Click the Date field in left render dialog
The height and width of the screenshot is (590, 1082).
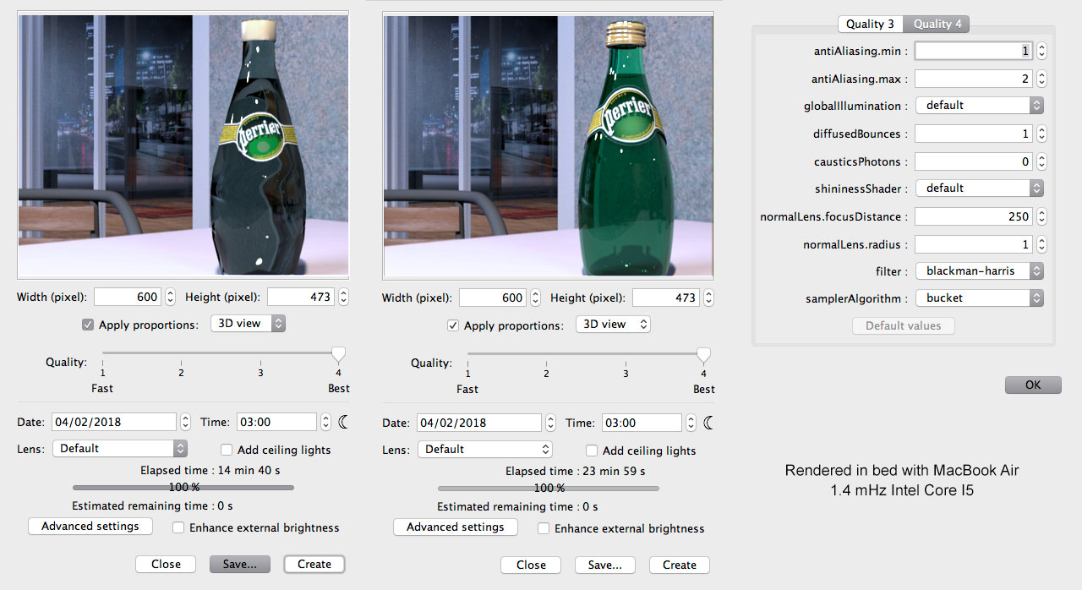(x=114, y=422)
